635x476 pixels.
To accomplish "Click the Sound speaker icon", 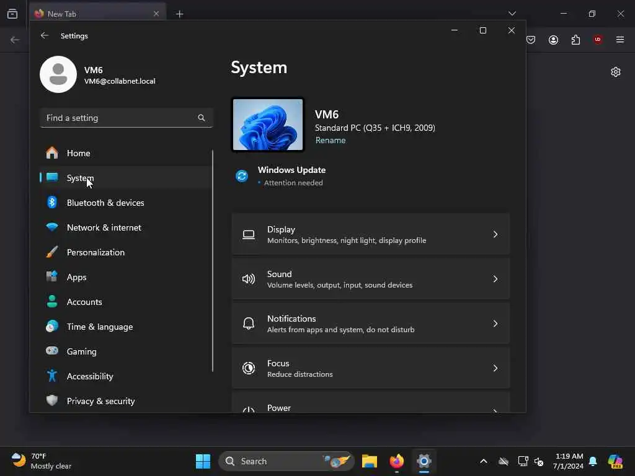I will click(249, 279).
